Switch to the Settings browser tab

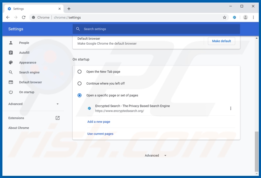click(x=34, y=9)
